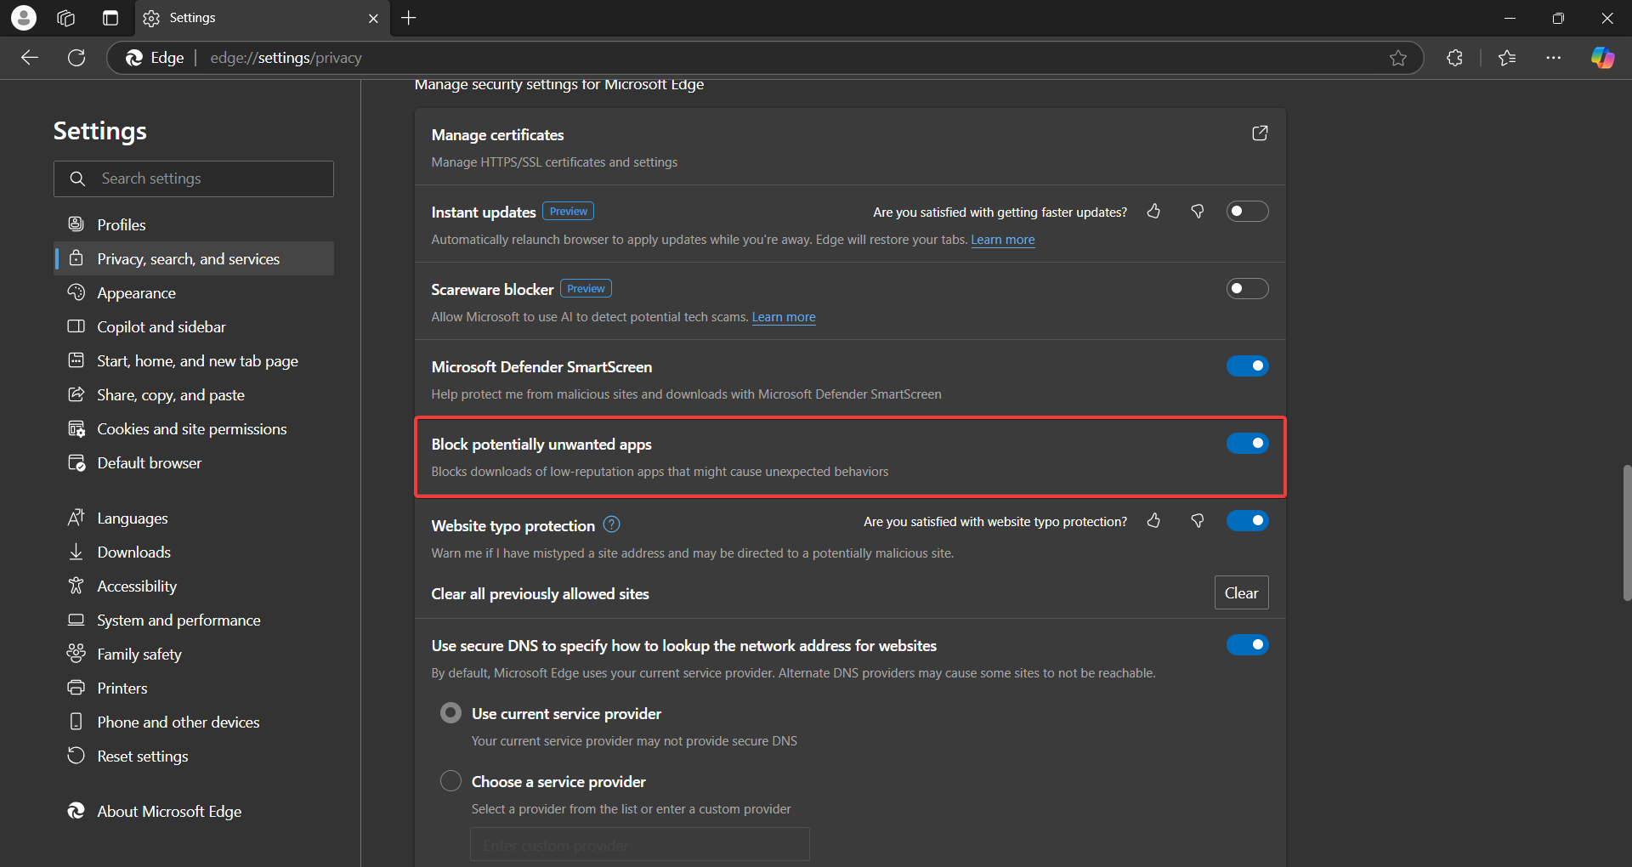Click the vertical tabs icon
This screenshot has height=867, width=1632.
click(110, 17)
